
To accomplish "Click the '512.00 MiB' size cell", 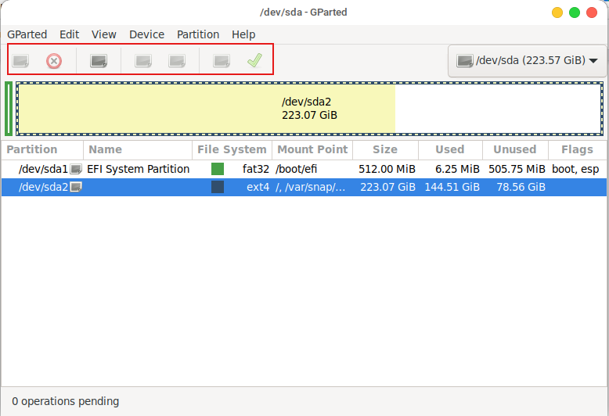I will pos(387,169).
